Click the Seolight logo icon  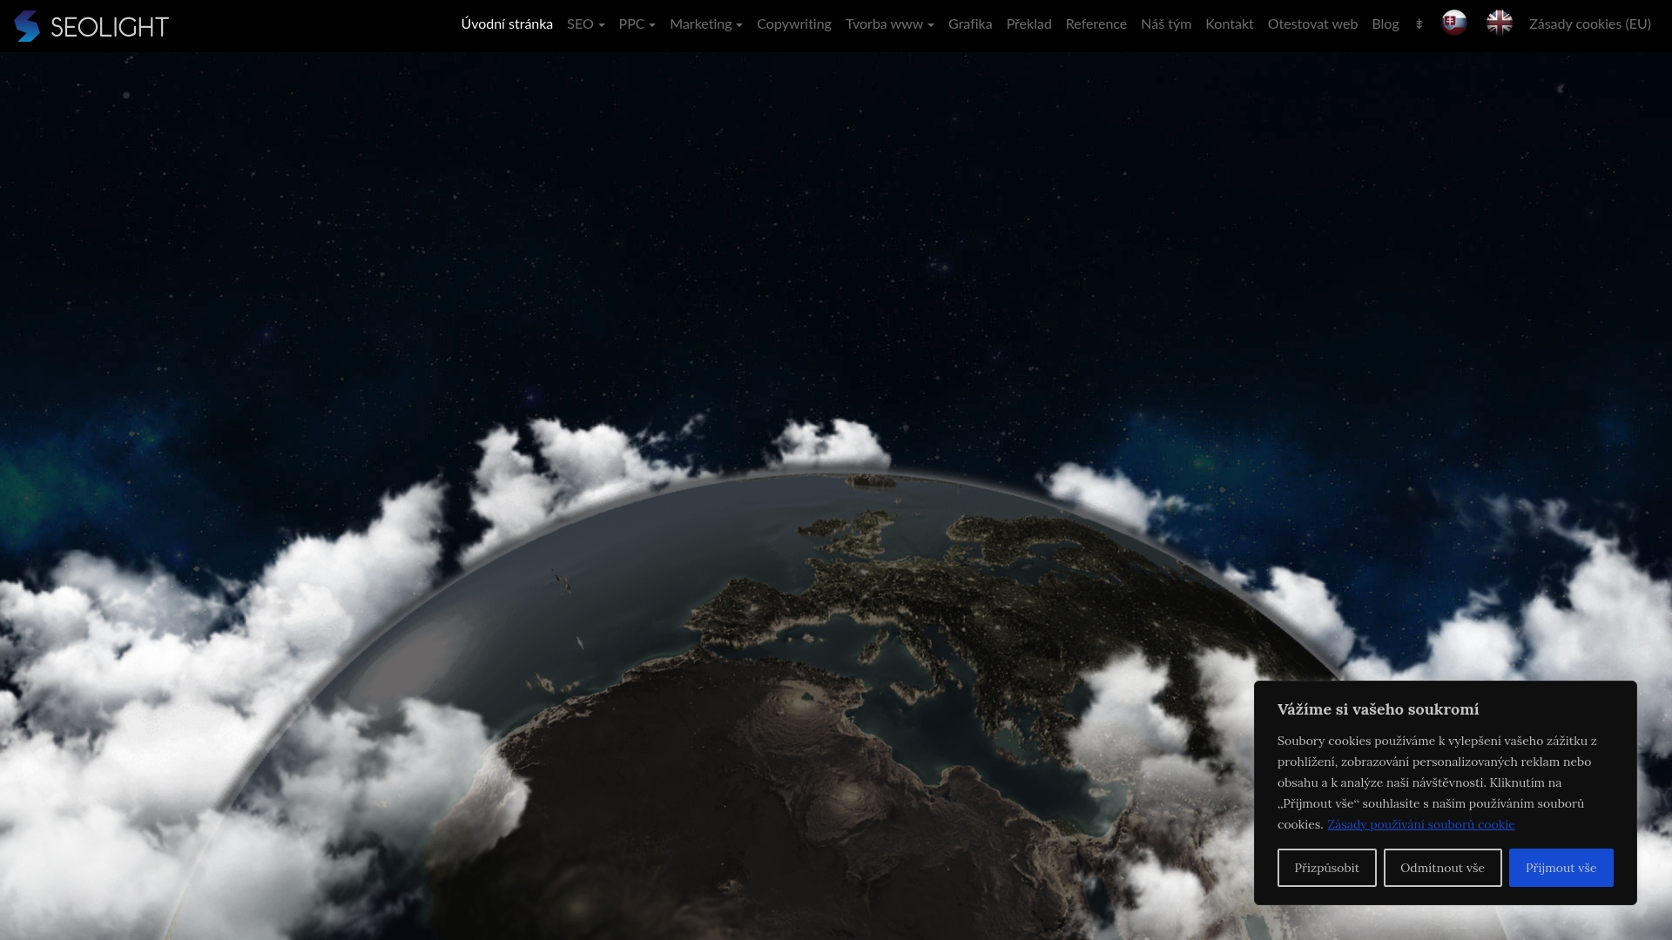(x=27, y=26)
